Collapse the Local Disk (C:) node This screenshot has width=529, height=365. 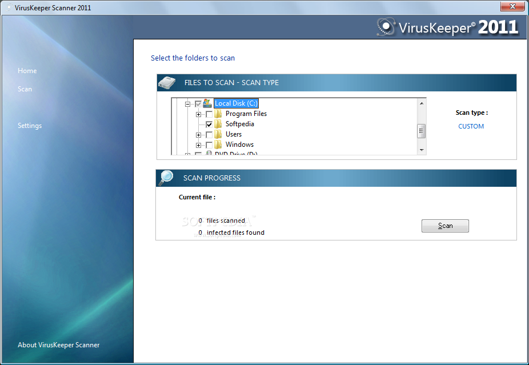(187, 104)
